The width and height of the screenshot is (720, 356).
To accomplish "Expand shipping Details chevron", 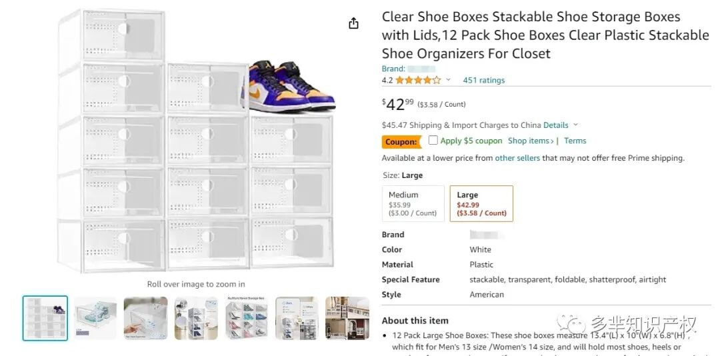I will 576,125.
